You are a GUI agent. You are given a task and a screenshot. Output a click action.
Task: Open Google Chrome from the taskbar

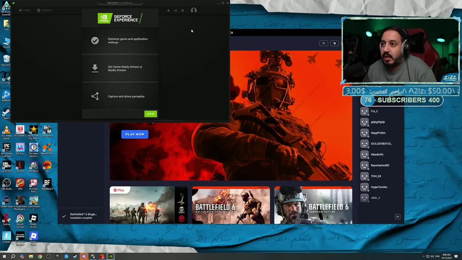40,256
